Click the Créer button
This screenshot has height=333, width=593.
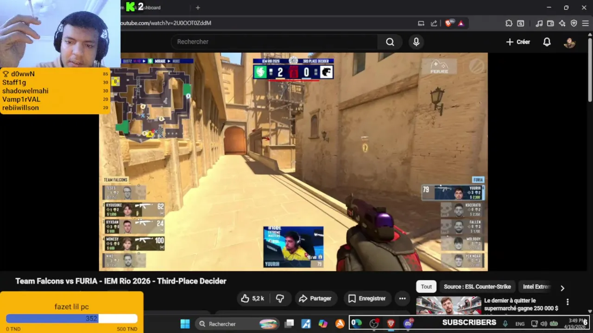518,42
